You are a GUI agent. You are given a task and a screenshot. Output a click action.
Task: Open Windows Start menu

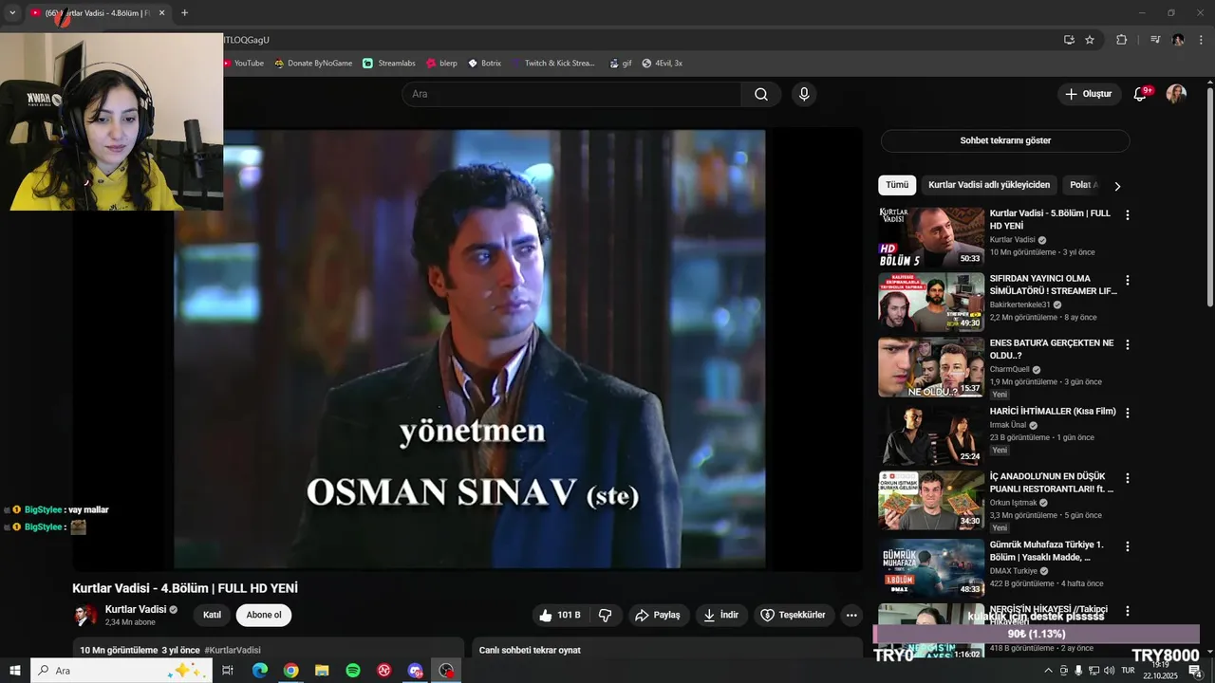(15, 671)
